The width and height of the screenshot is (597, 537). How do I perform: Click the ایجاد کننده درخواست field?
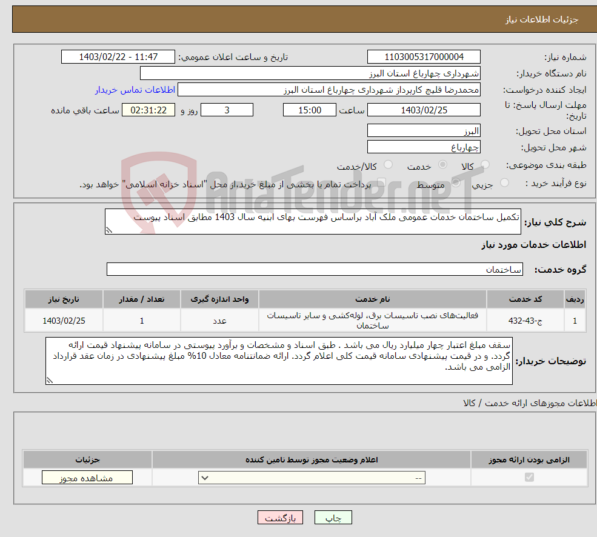pos(329,90)
